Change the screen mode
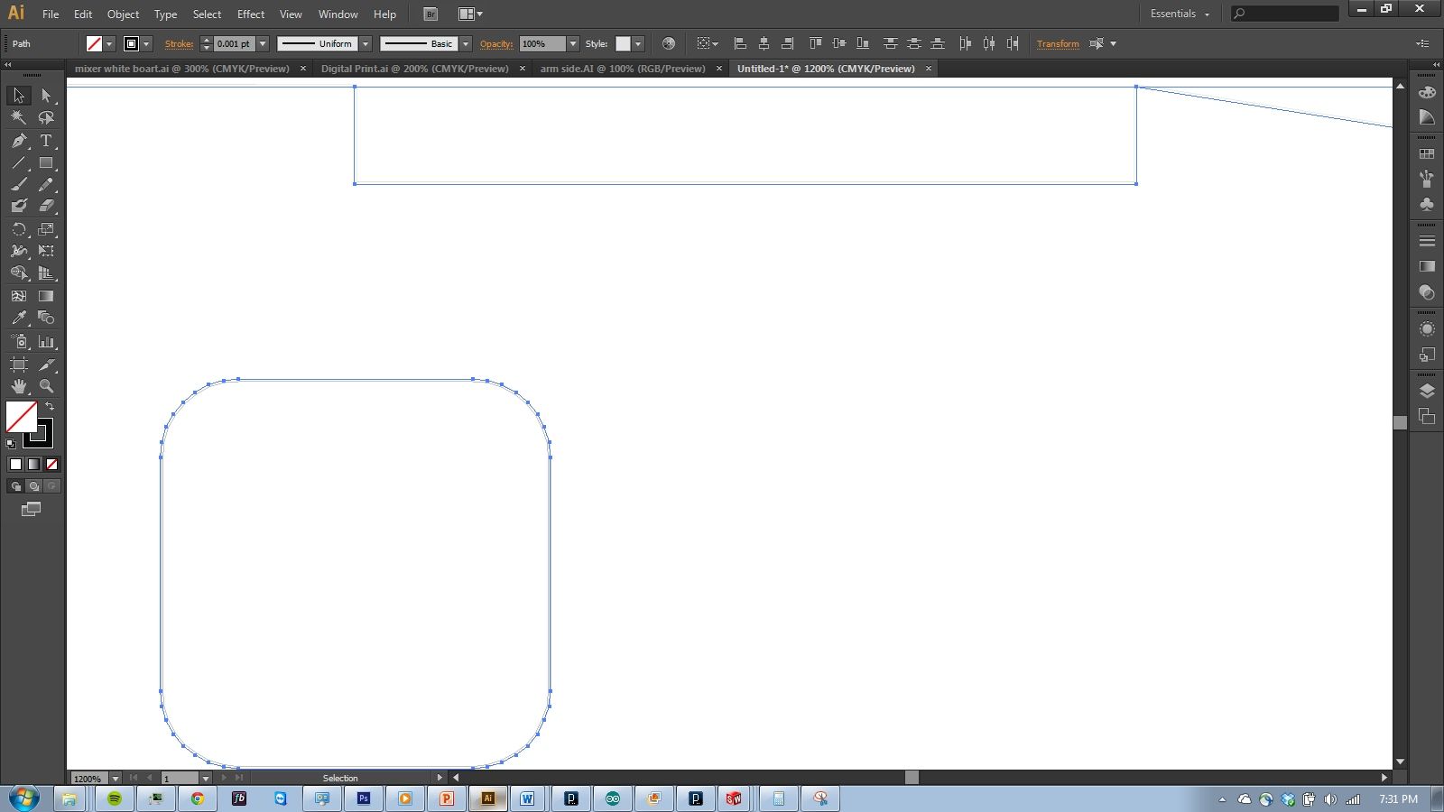This screenshot has width=1444, height=812. click(x=31, y=510)
